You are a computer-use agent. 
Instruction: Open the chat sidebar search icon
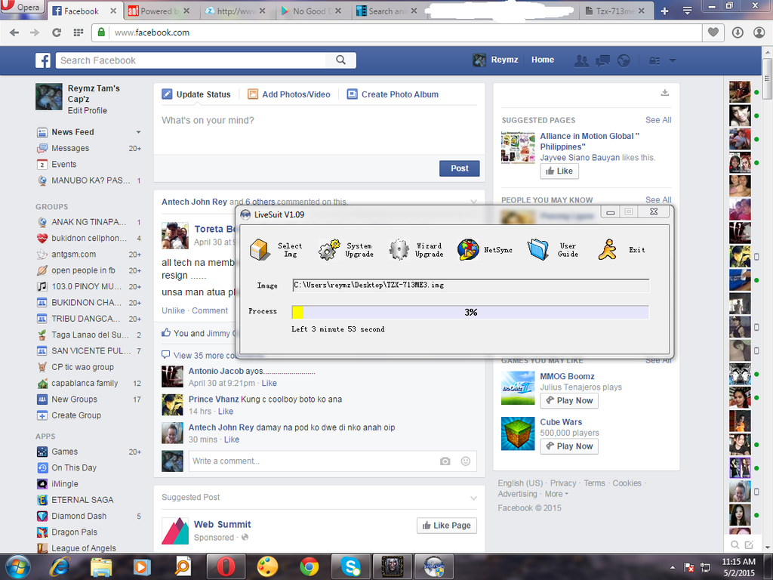pyautogui.click(x=735, y=545)
